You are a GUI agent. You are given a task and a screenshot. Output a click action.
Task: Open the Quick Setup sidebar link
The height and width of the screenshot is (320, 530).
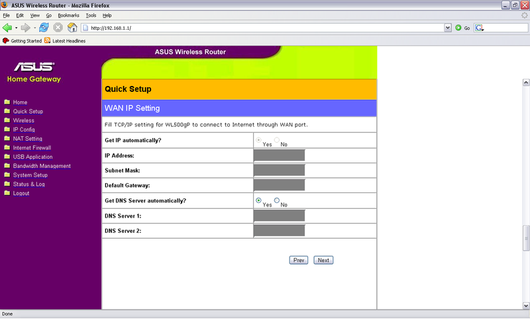(28, 111)
